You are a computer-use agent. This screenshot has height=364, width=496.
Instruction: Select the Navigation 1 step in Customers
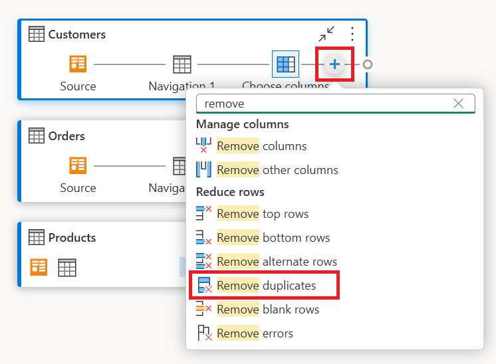click(x=182, y=64)
